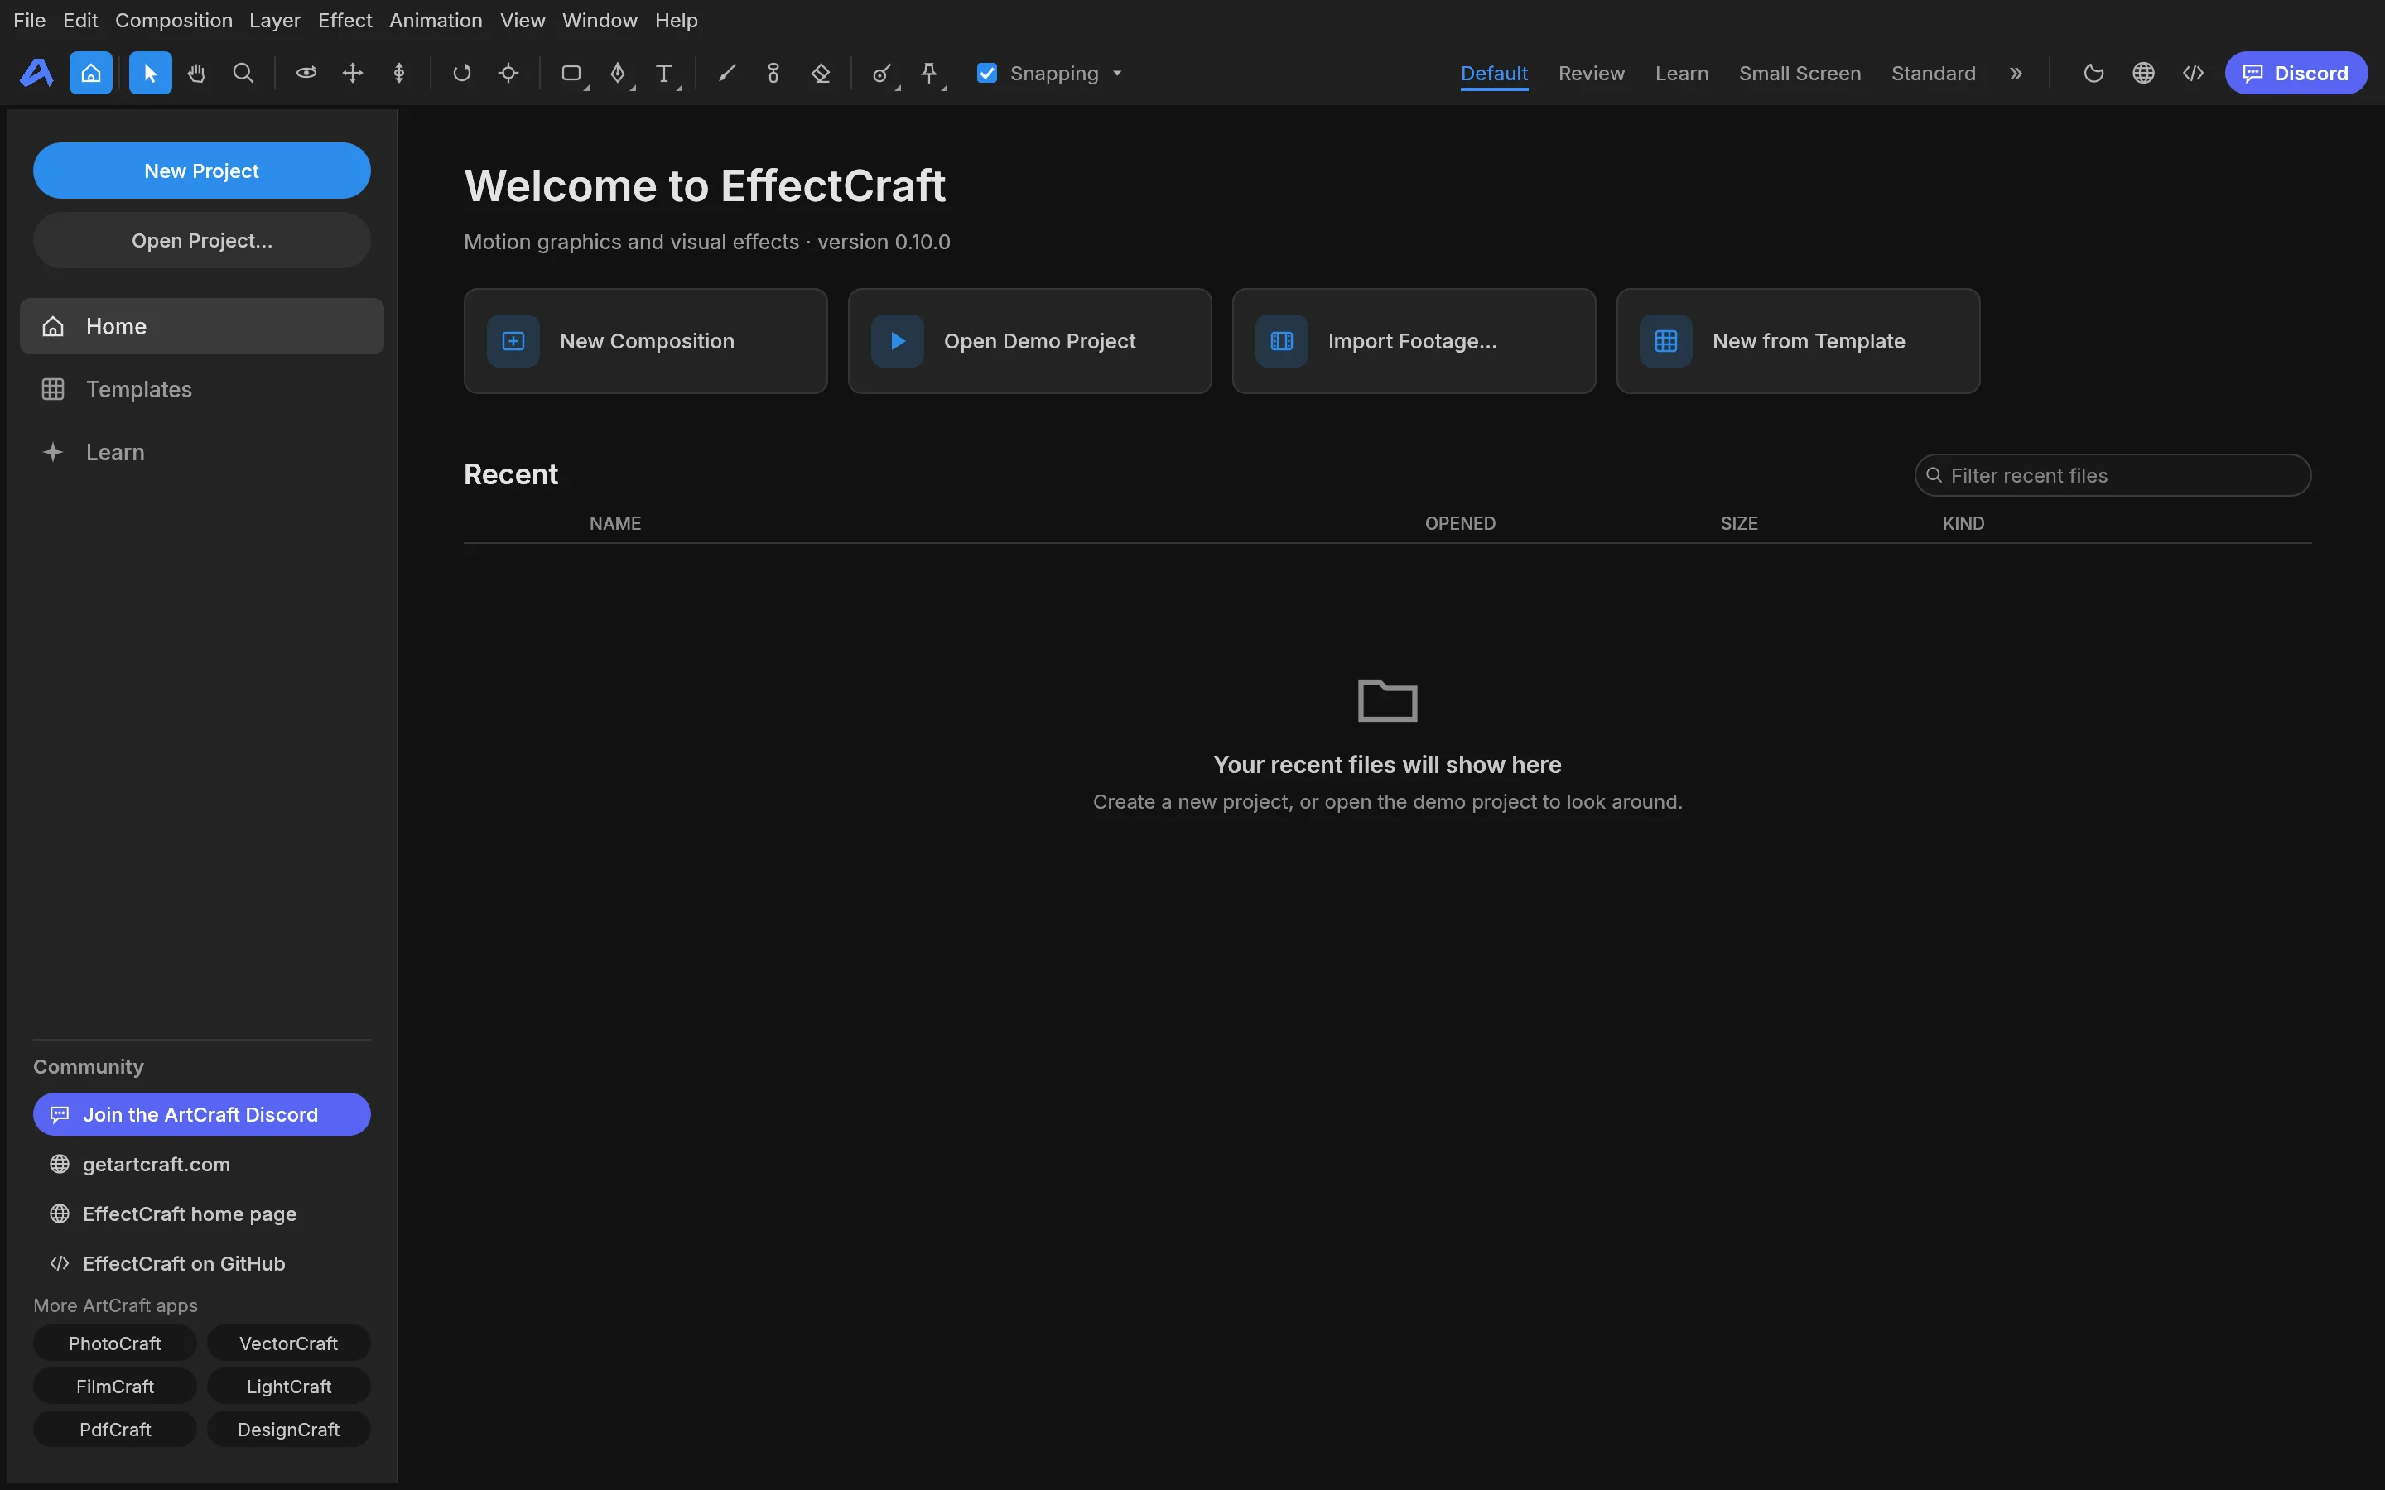Select the Type tool
Viewport: 2385px width, 1490px height.
pyautogui.click(x=664, y=73)
